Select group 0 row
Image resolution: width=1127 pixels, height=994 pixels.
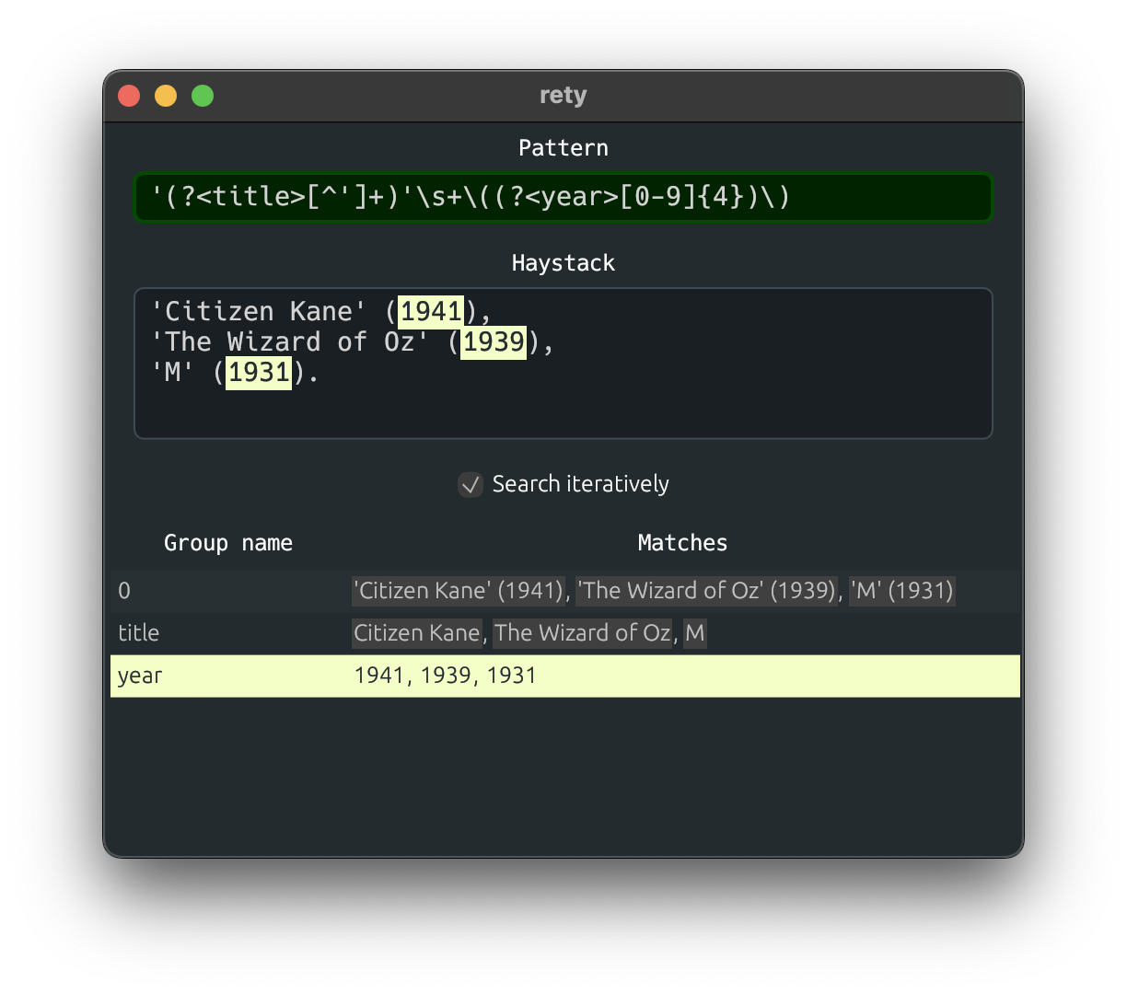[565, 591]
